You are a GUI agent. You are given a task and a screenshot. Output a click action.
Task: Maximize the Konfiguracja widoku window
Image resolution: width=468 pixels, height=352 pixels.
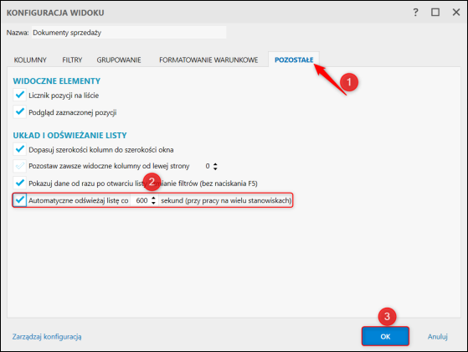tap(435, 13)
